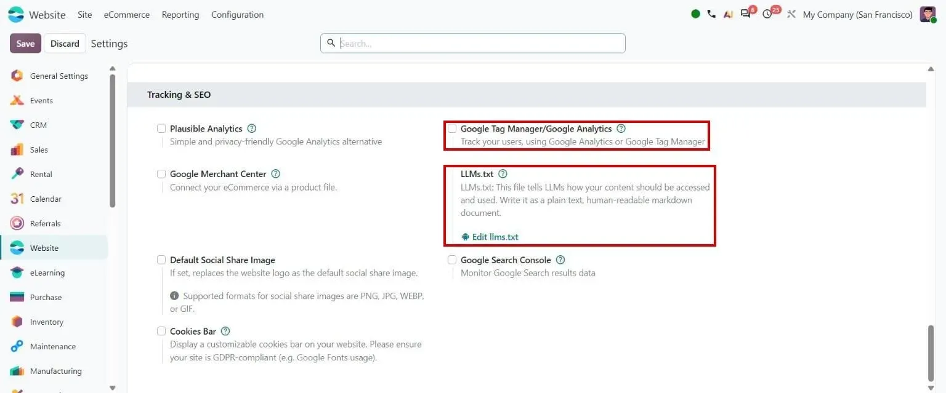Open user avatar menu
This screenshot has width=946, height=393.
pyautogui.click(x=928, y=14)
